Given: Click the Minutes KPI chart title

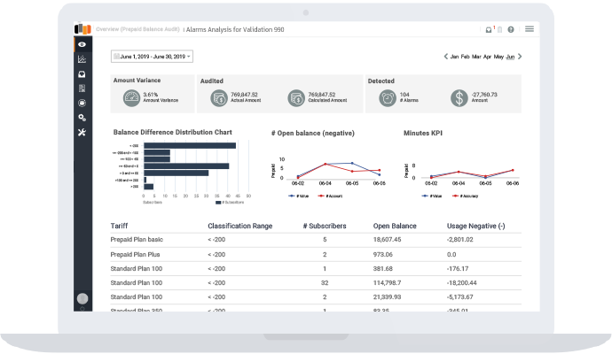Looking at the screenshot, I should coord(423,133).
